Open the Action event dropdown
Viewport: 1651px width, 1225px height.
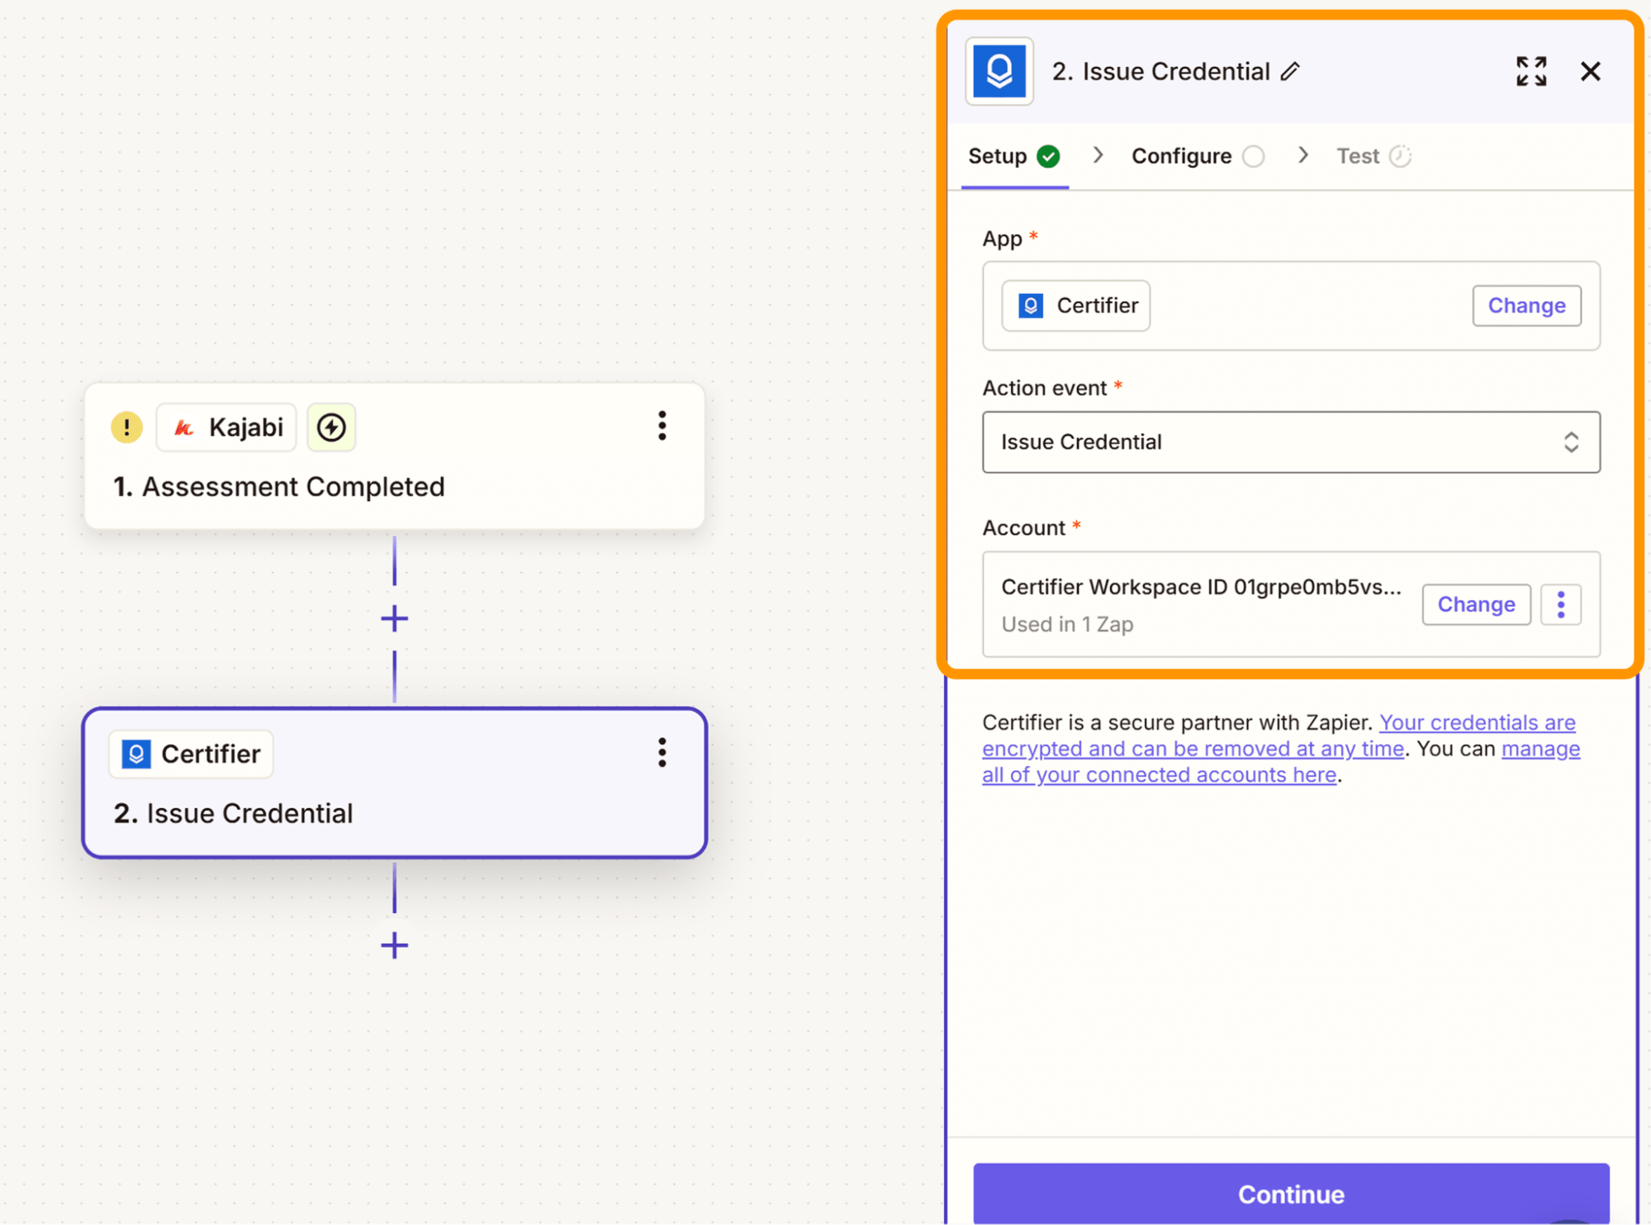click(x=1291, y=442)
